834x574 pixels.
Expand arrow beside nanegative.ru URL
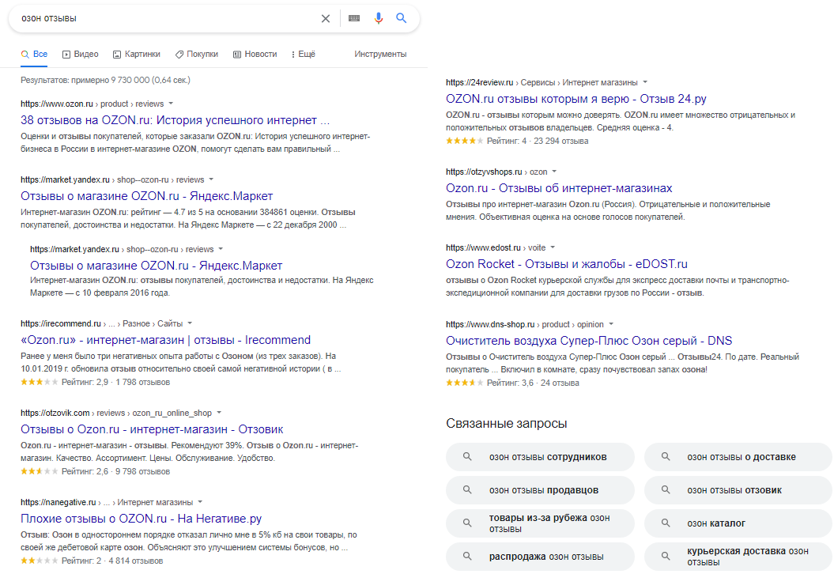(x=200, y=502)
